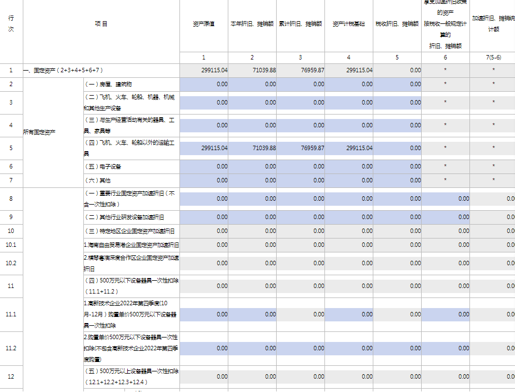Click row 9 column 6 input cell
Image resolution: width=515 pixels, height=392 pixels.
click(446, 217)
